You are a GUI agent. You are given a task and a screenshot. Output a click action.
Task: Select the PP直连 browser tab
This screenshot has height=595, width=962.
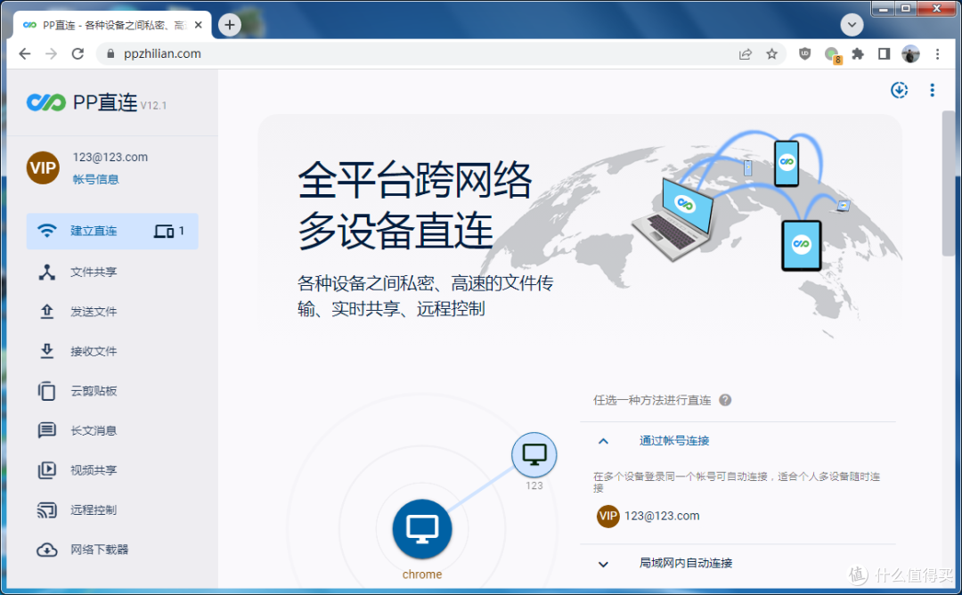113,25
